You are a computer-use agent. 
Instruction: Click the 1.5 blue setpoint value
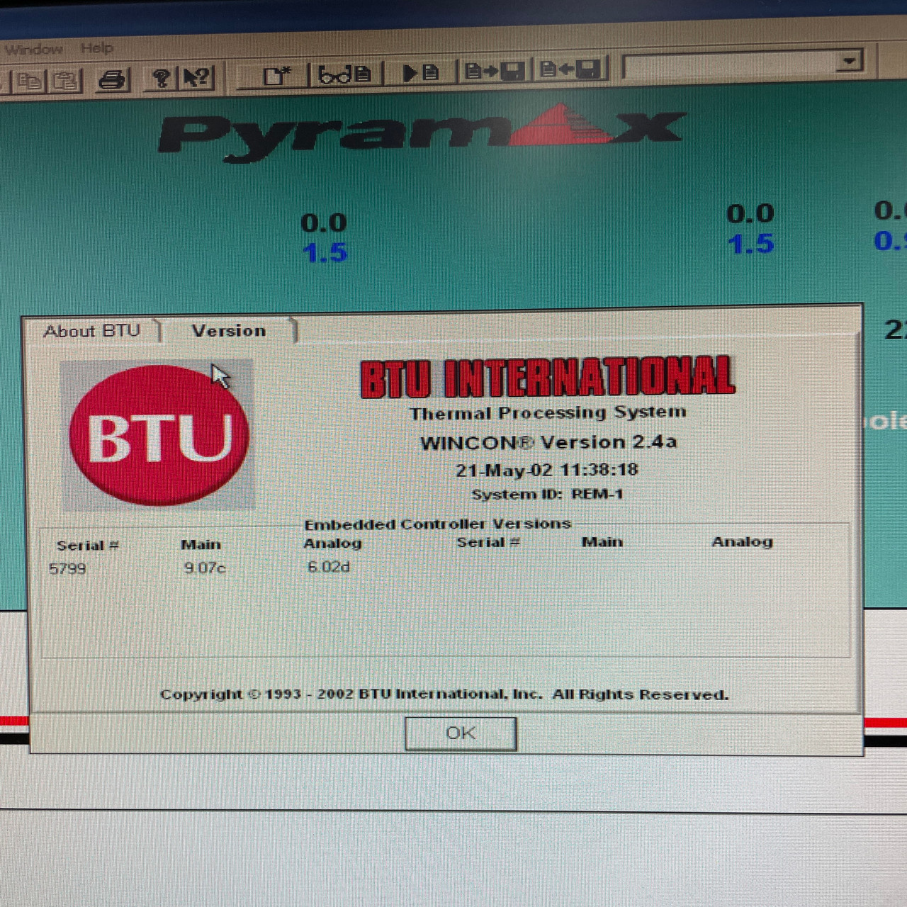pyautogui.click(x=325, y=252)
